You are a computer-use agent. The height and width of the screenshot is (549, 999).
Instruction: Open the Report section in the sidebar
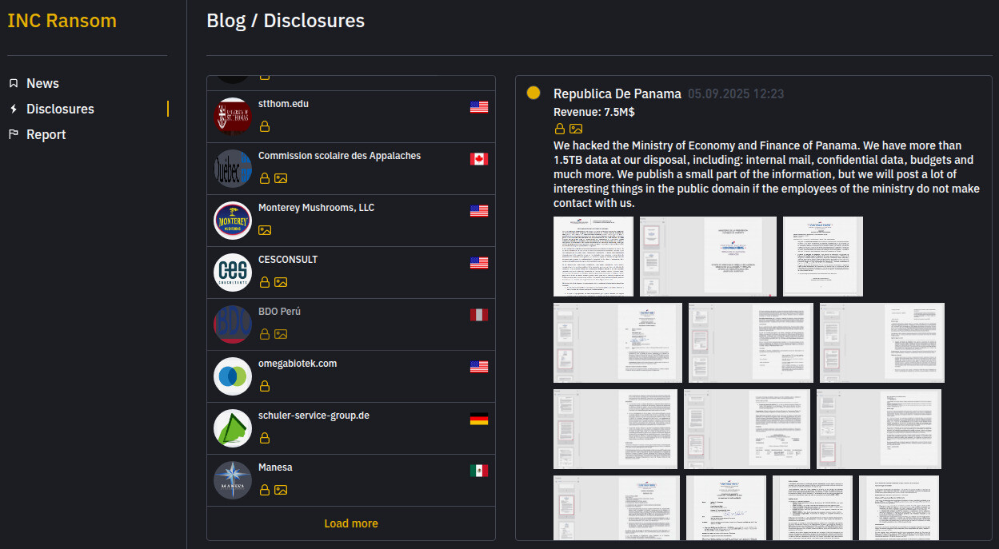click(x=46, y=134)
